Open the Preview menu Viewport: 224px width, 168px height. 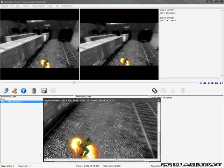tap(26, 6)
